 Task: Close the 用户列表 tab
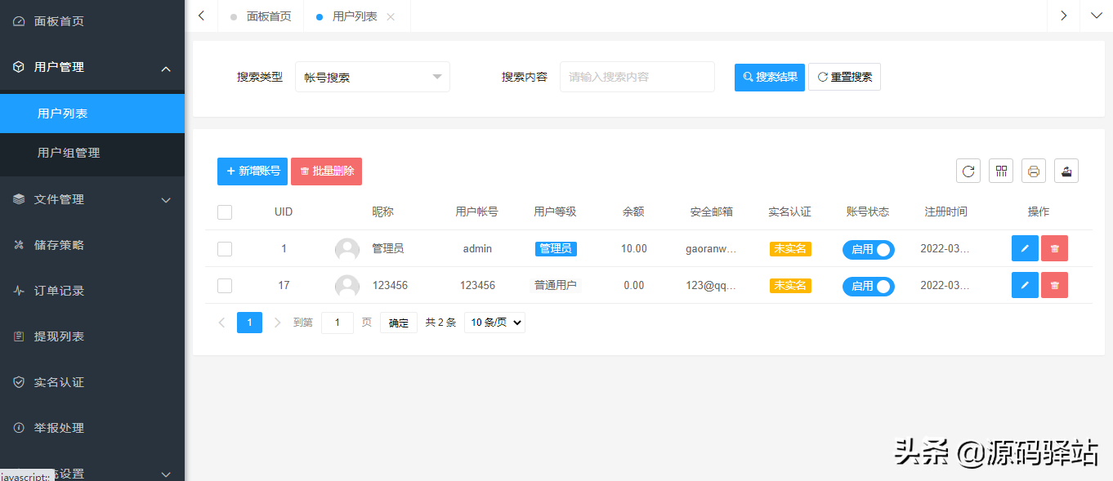[391, 17]
